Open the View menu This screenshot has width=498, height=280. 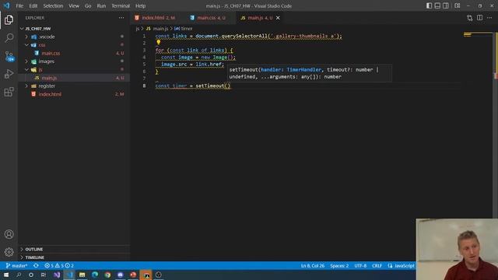(74, 5)
